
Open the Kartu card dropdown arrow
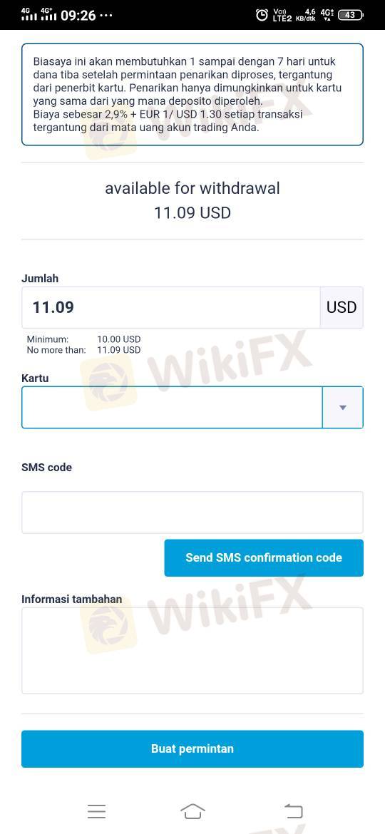point(343,408)
